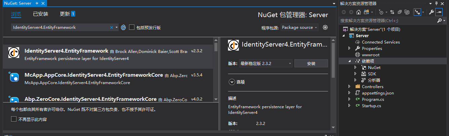
Task: Enable the include prerelease checkbox
Action: 132,27
